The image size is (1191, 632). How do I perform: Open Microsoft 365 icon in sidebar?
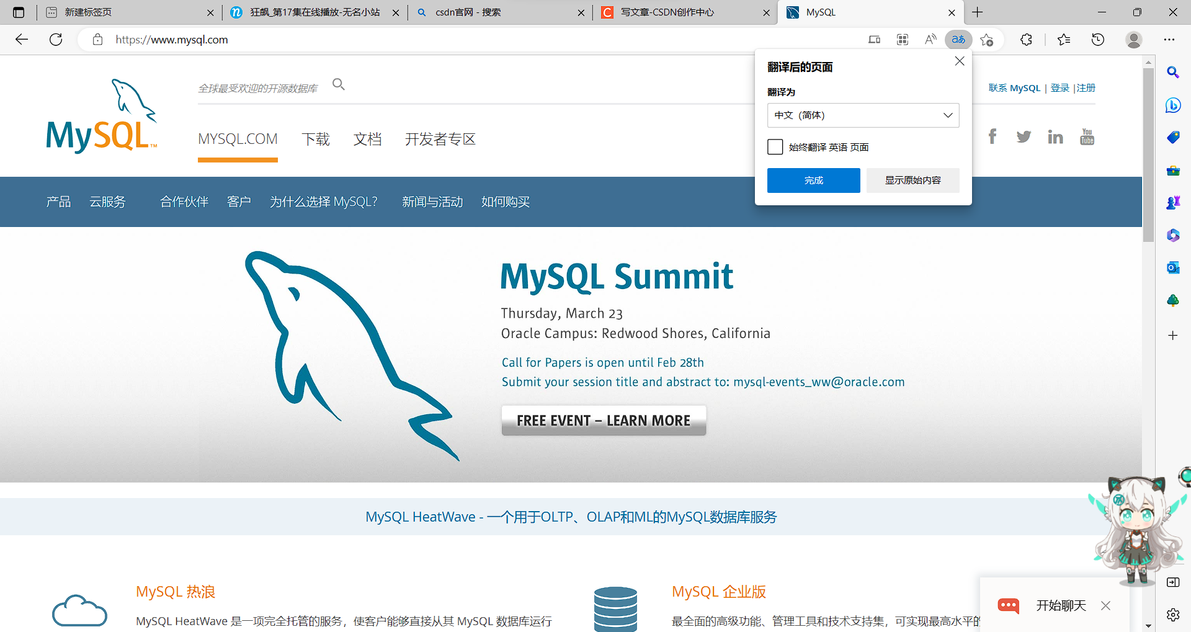click(1173, 235)
